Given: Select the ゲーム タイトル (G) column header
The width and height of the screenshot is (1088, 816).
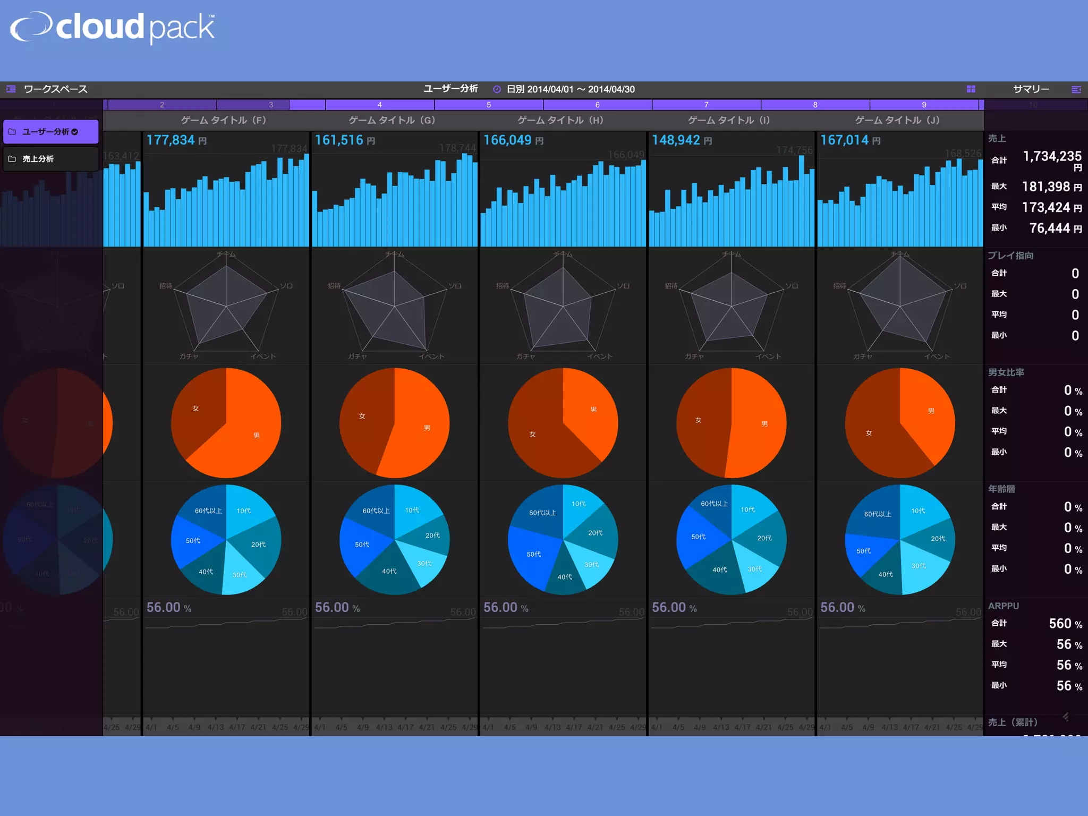Looking at the screenshot, I should click(x=392, y=120).
